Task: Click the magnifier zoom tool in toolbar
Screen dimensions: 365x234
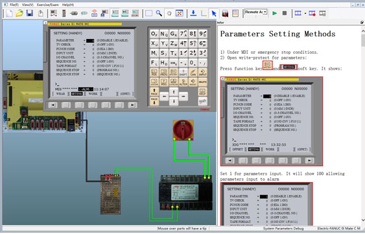Action: click(x=159, y=13)
